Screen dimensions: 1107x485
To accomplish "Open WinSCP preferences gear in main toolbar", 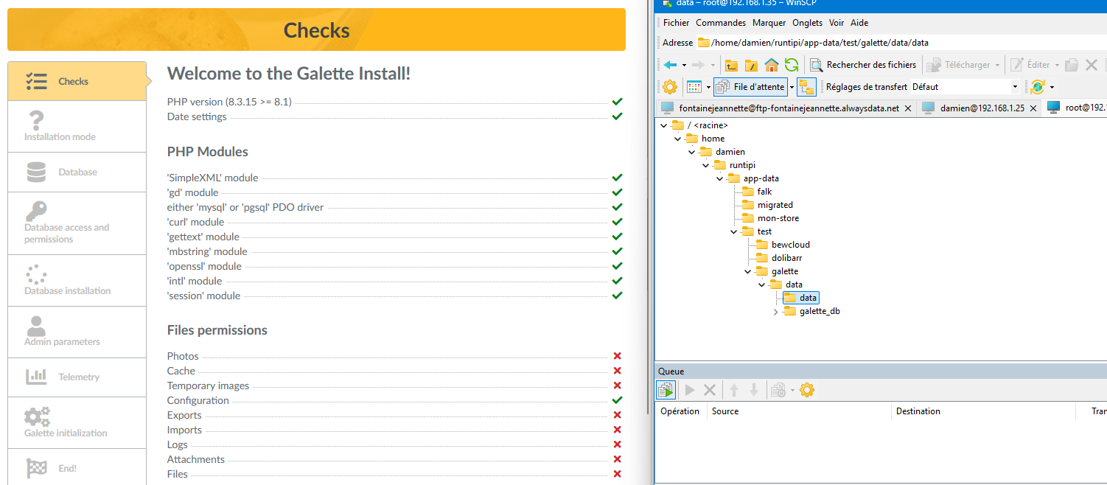I will (669, 87).
